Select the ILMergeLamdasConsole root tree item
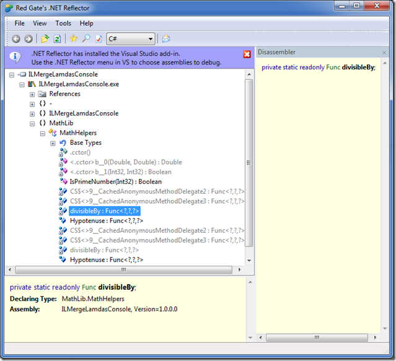This screenshot has height=361, width=396. (63, 74)
